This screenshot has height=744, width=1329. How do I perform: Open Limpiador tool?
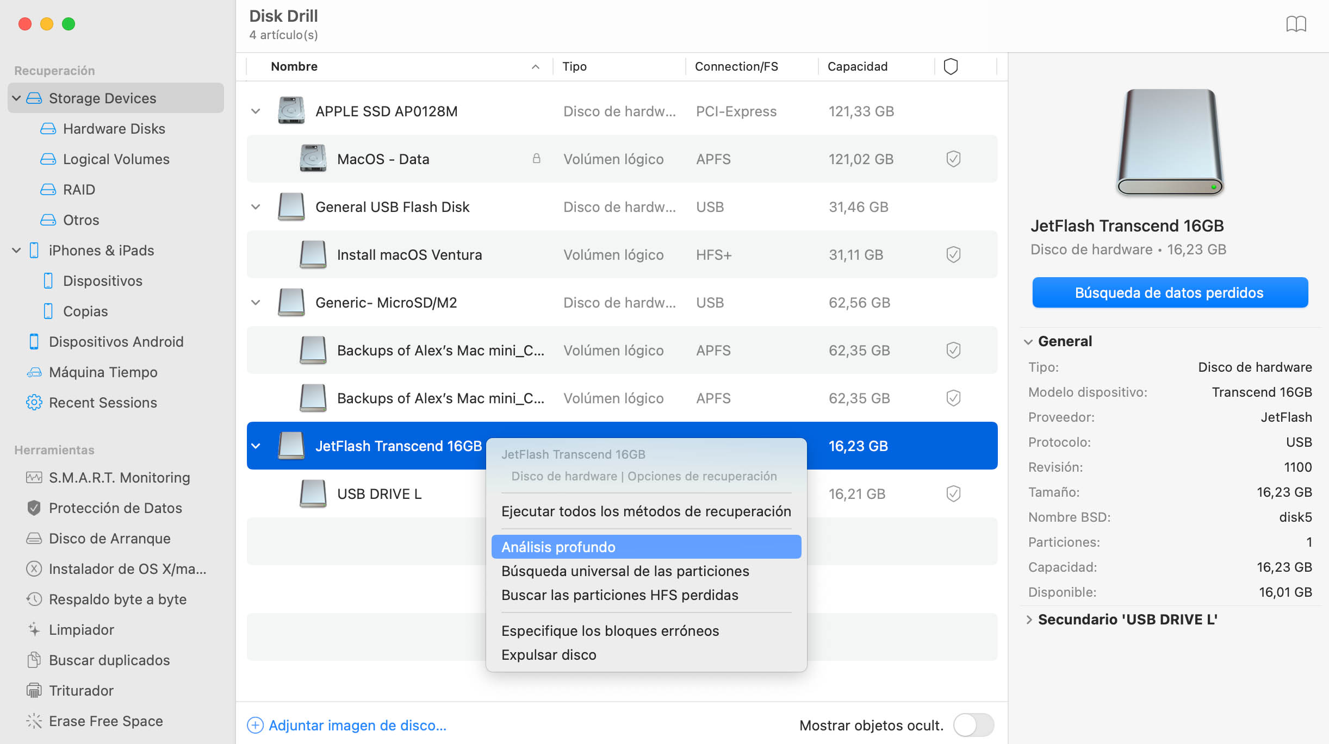(x=81, y=630)
